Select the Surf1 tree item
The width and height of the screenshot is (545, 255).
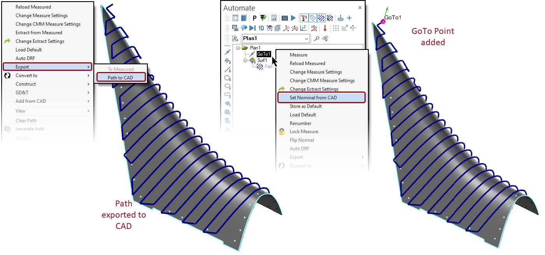pyautogui.click(x=262, y=60)
